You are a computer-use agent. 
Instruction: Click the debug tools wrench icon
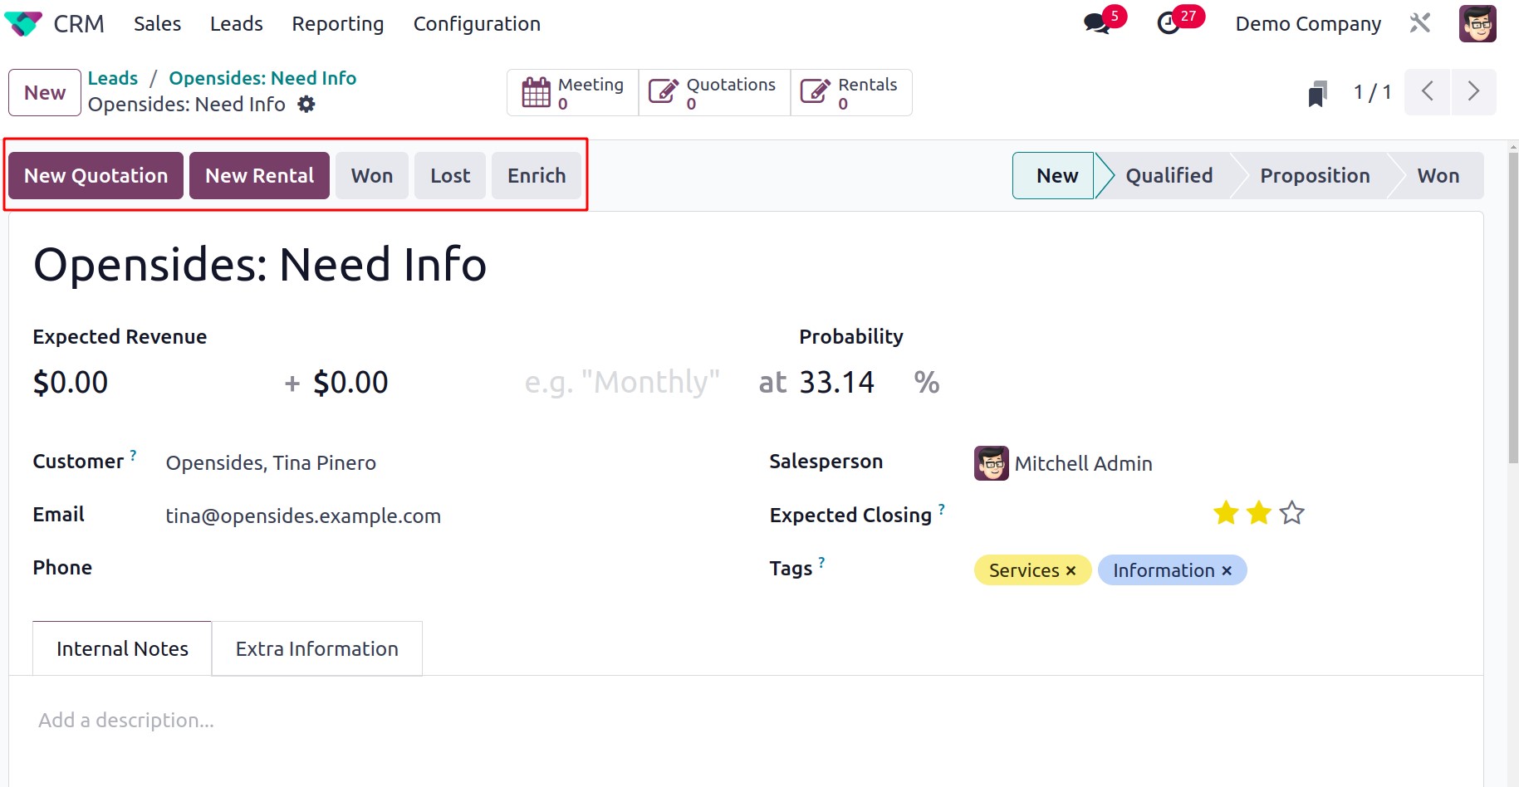(1419, 23)
